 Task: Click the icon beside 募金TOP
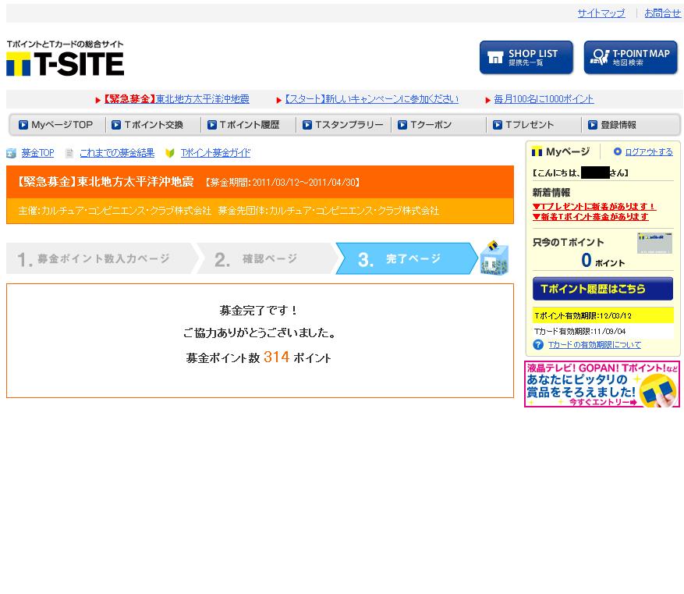point(12,153)
